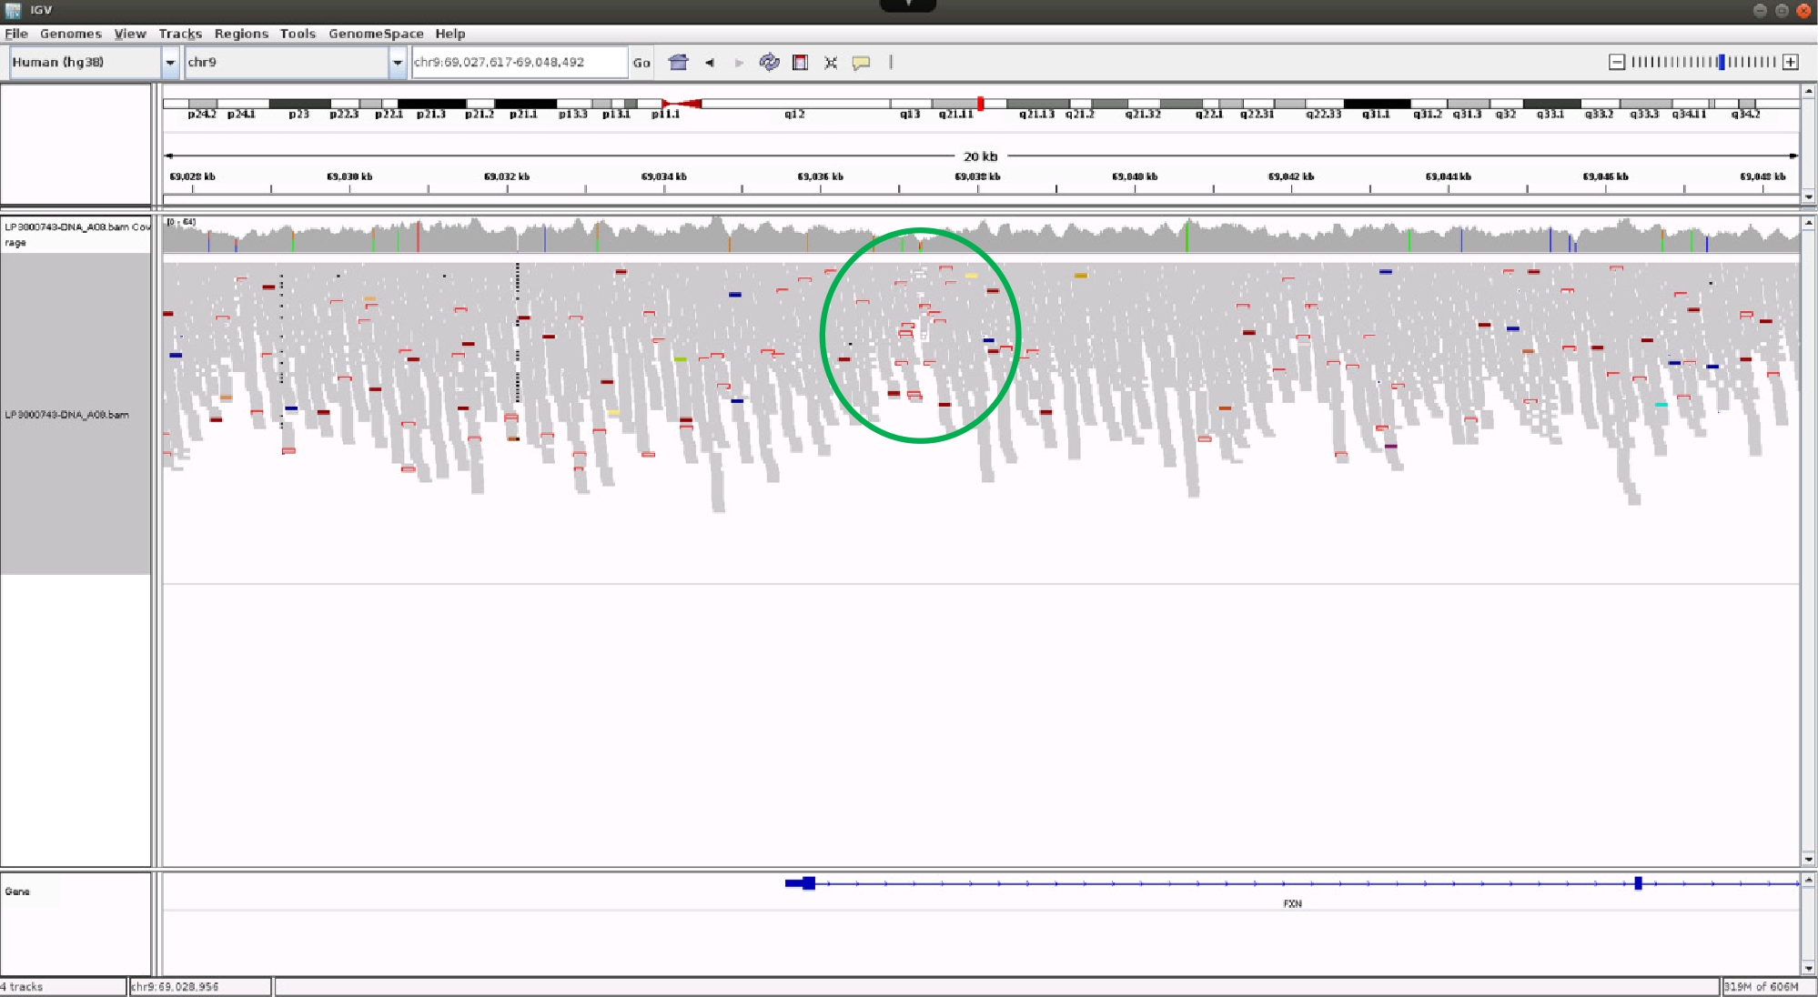The image size is (1818, 997).
Task: Click the FXN gene label
Action: pos(1292,903)
